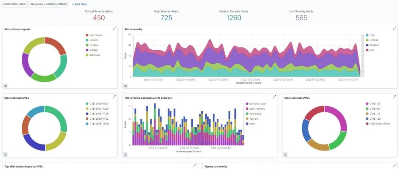Toggle Medium series in Alerts severity legend
The width and height of the screenshot is (398, 169).
[372, 45]
